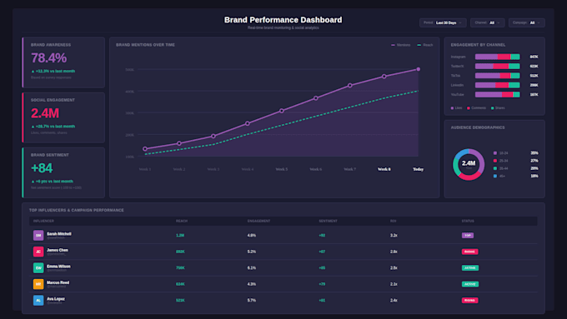Open the Social Engagement 2.4M card
This screenshot has width=567, height=319.
coord(63,117)
